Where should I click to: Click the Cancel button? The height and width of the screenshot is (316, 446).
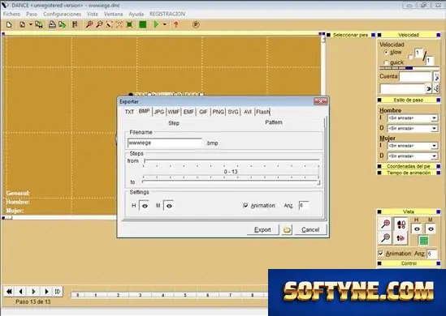click(x=310, y=229)
